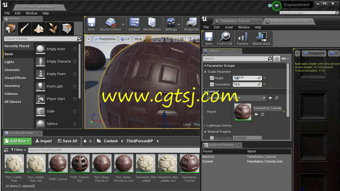Viewport: 340px width, 191px height.
Task: Open the Parent material dropdown
Action: [267, 108]
